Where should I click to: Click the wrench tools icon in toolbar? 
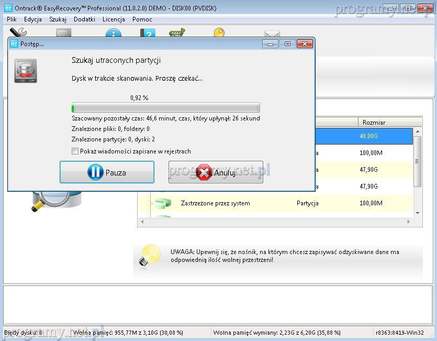pyautogui.click(x=18, y=32)
